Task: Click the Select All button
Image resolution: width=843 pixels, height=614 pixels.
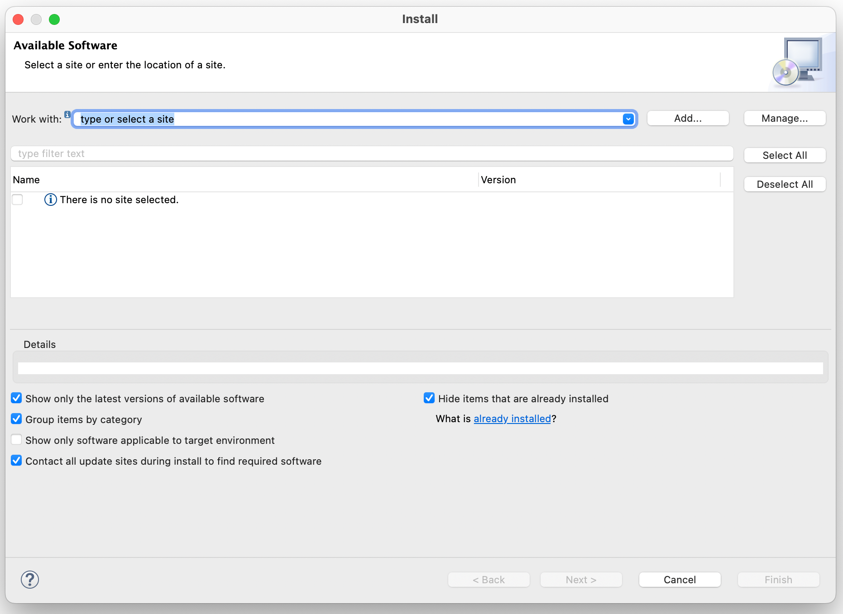Action: coord(785,155)
